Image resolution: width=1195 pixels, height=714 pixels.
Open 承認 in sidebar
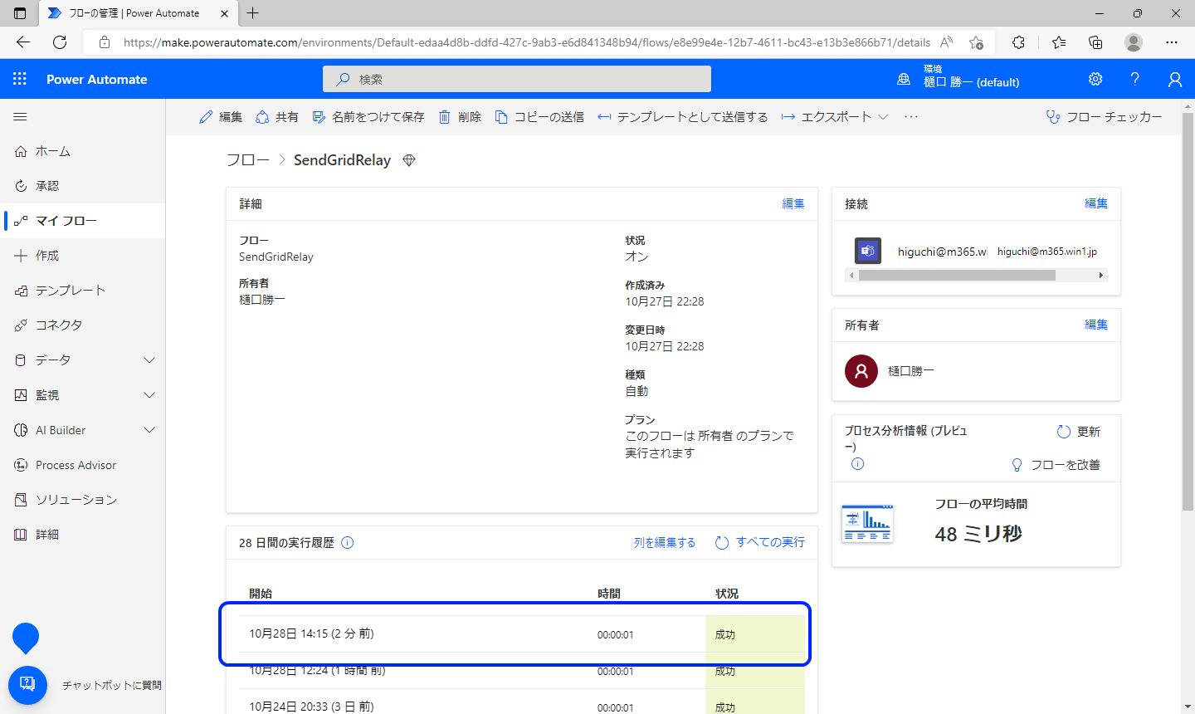coord(83,186)
